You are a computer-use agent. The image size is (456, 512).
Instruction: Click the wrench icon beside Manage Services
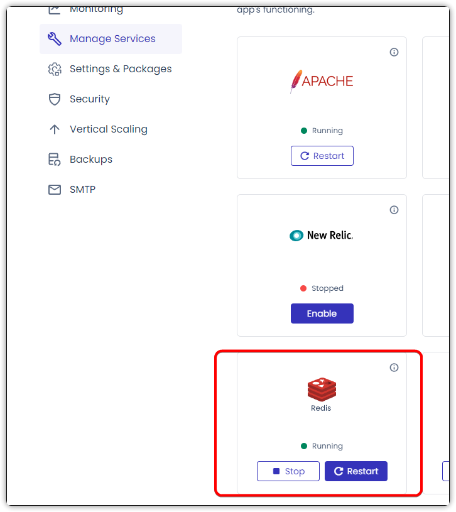point(55,39)
